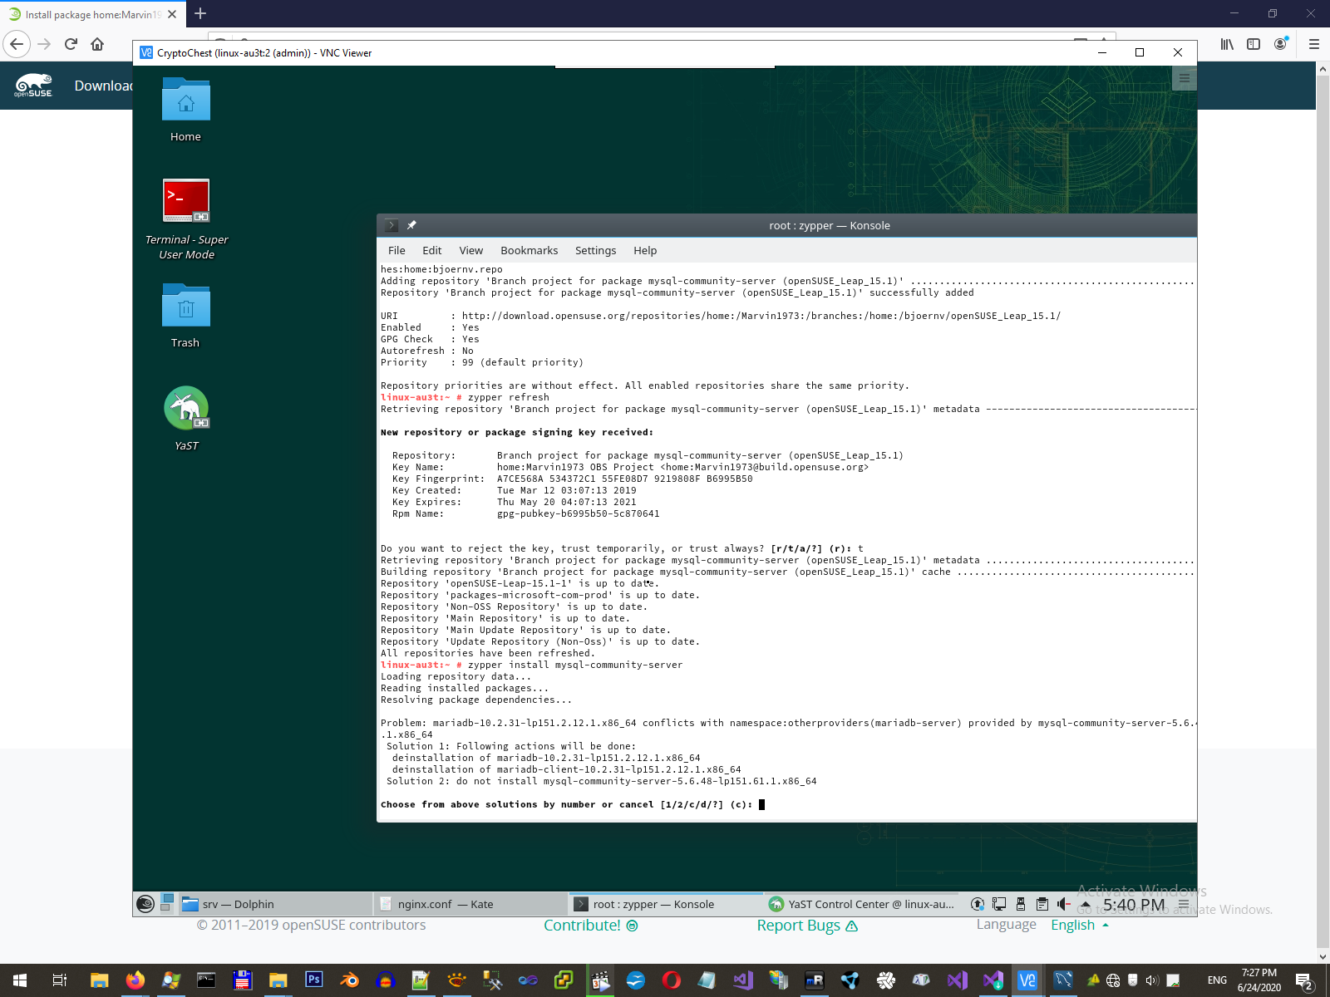Open the Konsole window menu icon in its title bar
The image size is (1330, 997).
391,225
